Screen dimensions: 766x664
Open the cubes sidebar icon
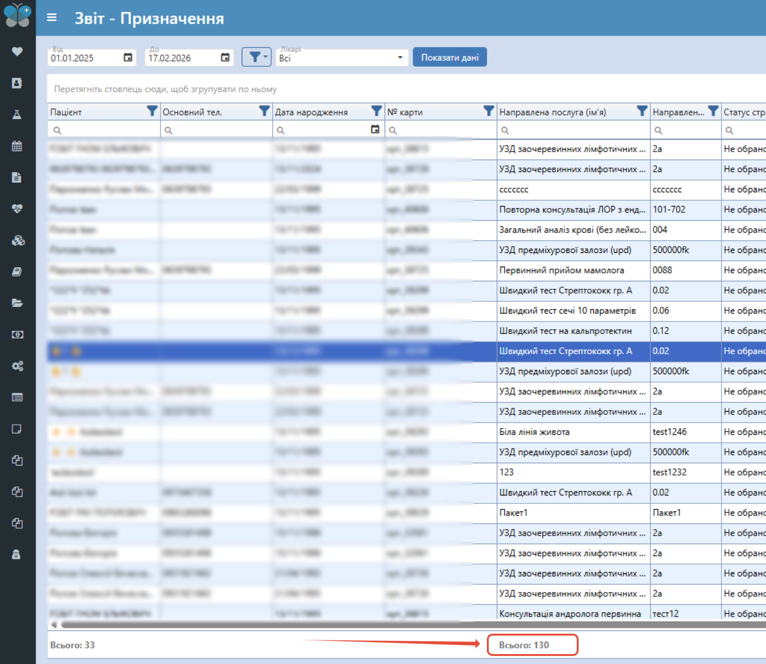tap(18, 240)
